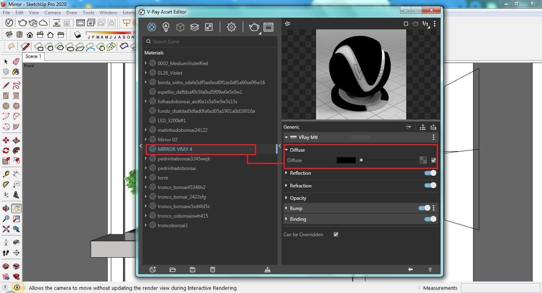Viewport: 542px width, 293px height.
Task: Open V-Ray render Settings gear
Action: pyautogui.click(x=231, y=27)
